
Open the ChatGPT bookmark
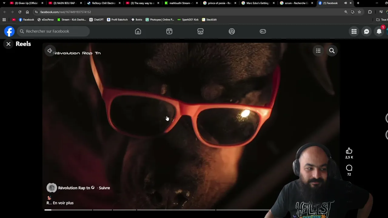(x=96, y=20)
